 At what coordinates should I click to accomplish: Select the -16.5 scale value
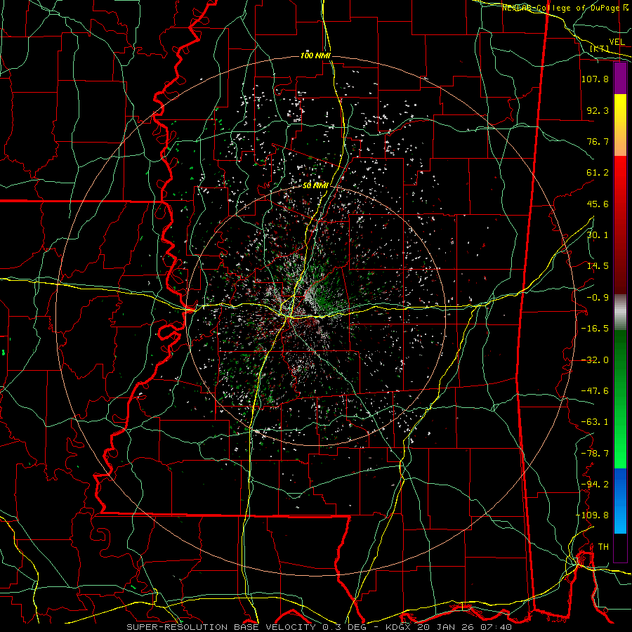point(595,329)
